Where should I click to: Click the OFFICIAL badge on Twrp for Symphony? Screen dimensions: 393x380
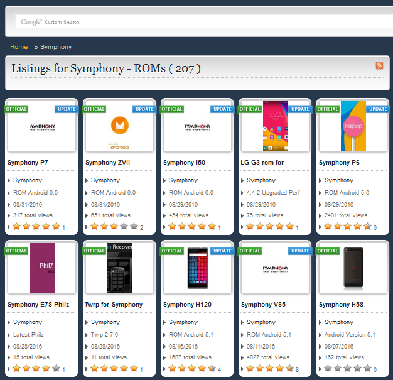click(94, 251)
